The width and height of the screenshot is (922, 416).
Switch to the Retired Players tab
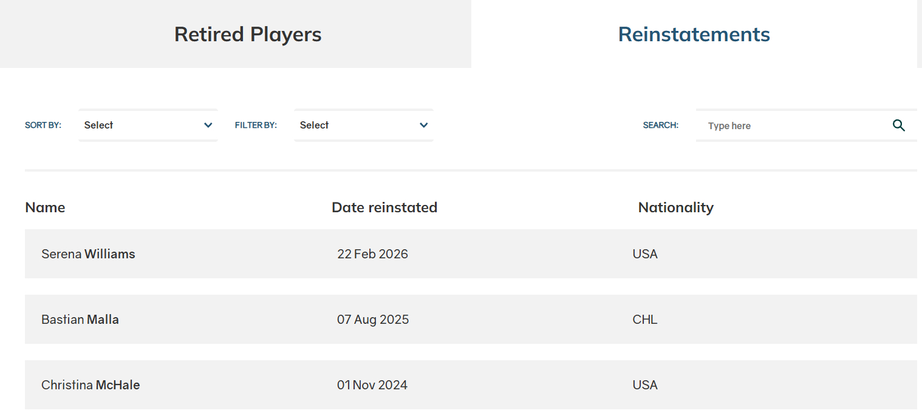(x=248, y=34)
